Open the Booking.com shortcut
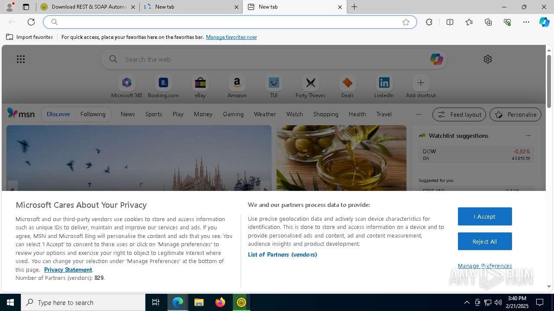This screenshot has width=554, height=311. click(x=163, y=87)
